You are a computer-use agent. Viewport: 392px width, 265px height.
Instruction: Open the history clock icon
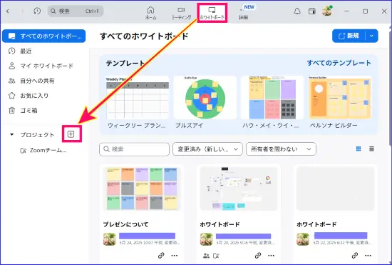[x=37, y=11]
